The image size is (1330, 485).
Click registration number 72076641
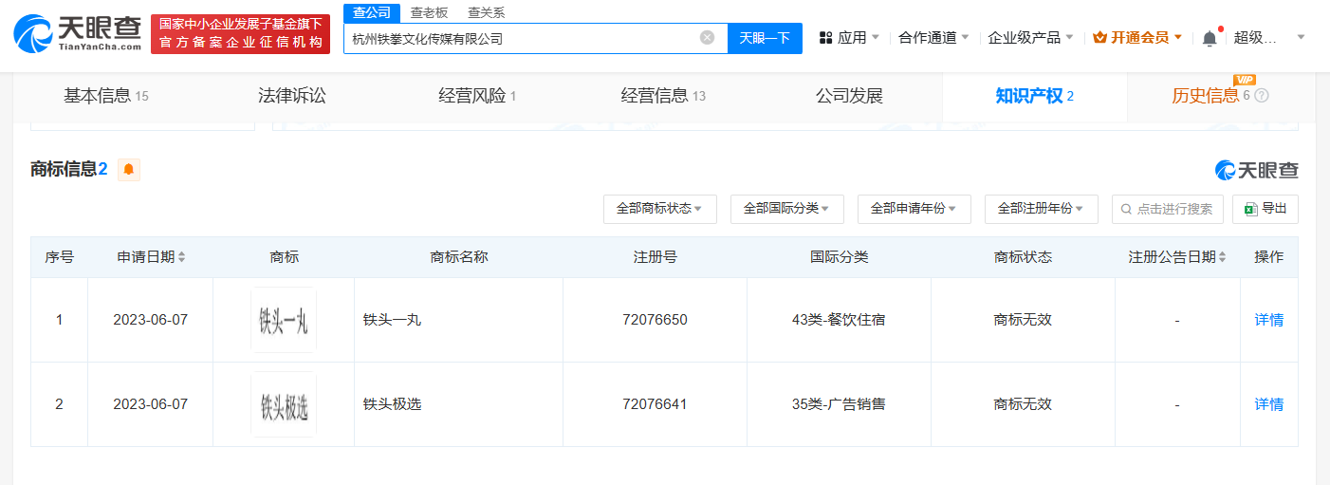pos(655,404)
